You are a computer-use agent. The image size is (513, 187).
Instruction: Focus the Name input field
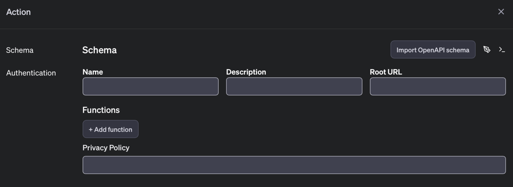pyautogui.click(x=150, y=87)
